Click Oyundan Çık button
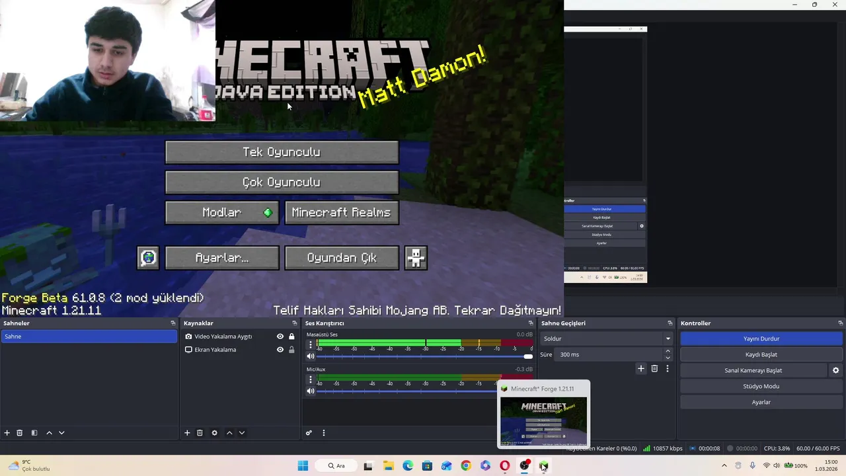 [342, 258]
